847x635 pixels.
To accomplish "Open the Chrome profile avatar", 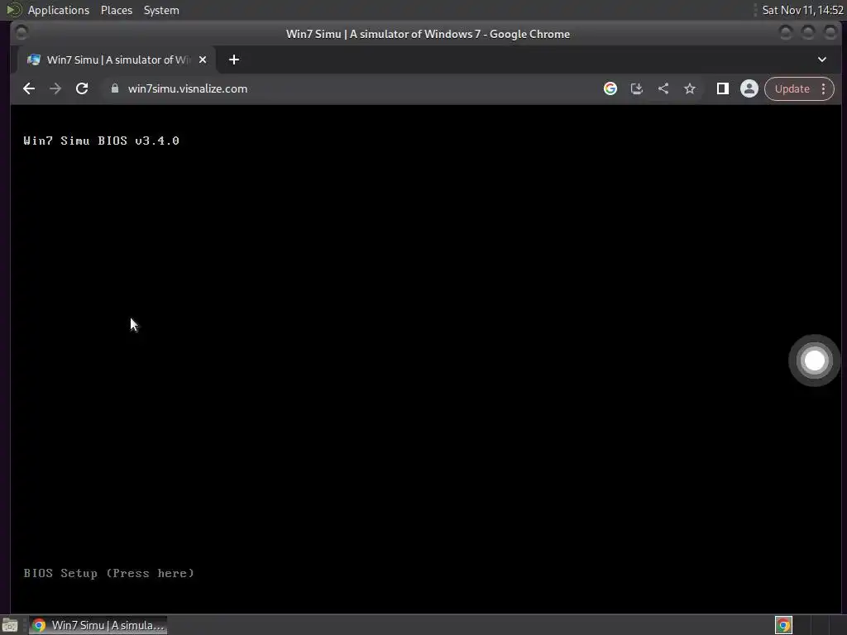I will point(749,88).
